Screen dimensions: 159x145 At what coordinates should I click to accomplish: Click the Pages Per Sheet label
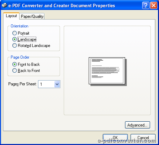click(22, 84)
